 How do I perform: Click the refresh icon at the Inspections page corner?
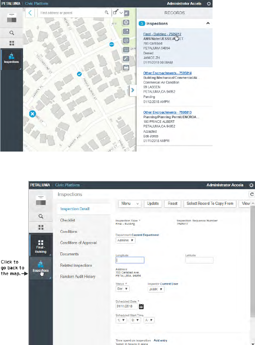coord(252,194)
